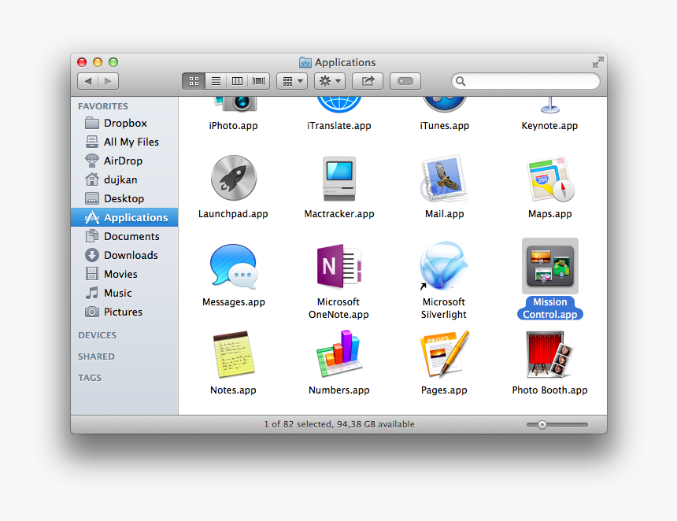Viewport: 677px width, 521px height.
Task: Click the selection count status bar text
Action: coord(339,424)
